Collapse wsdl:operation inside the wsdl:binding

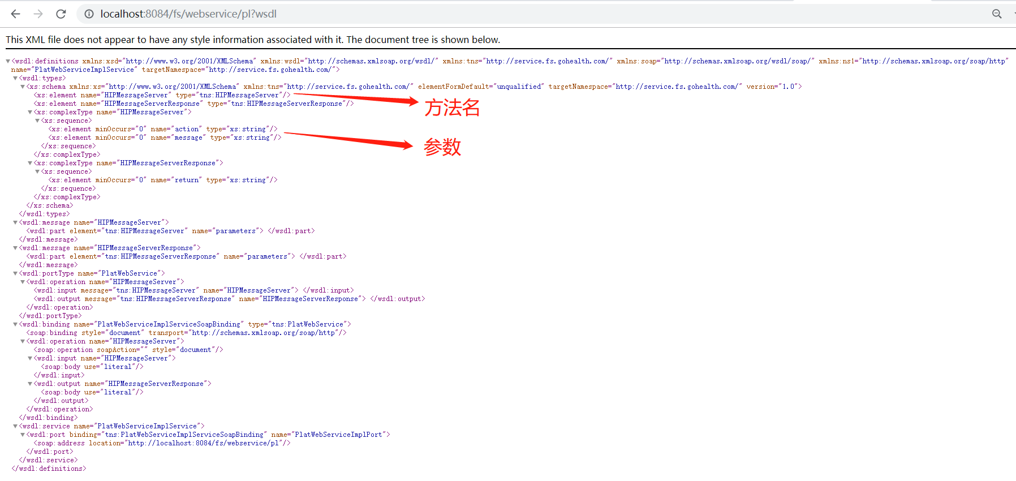[23, 341]
